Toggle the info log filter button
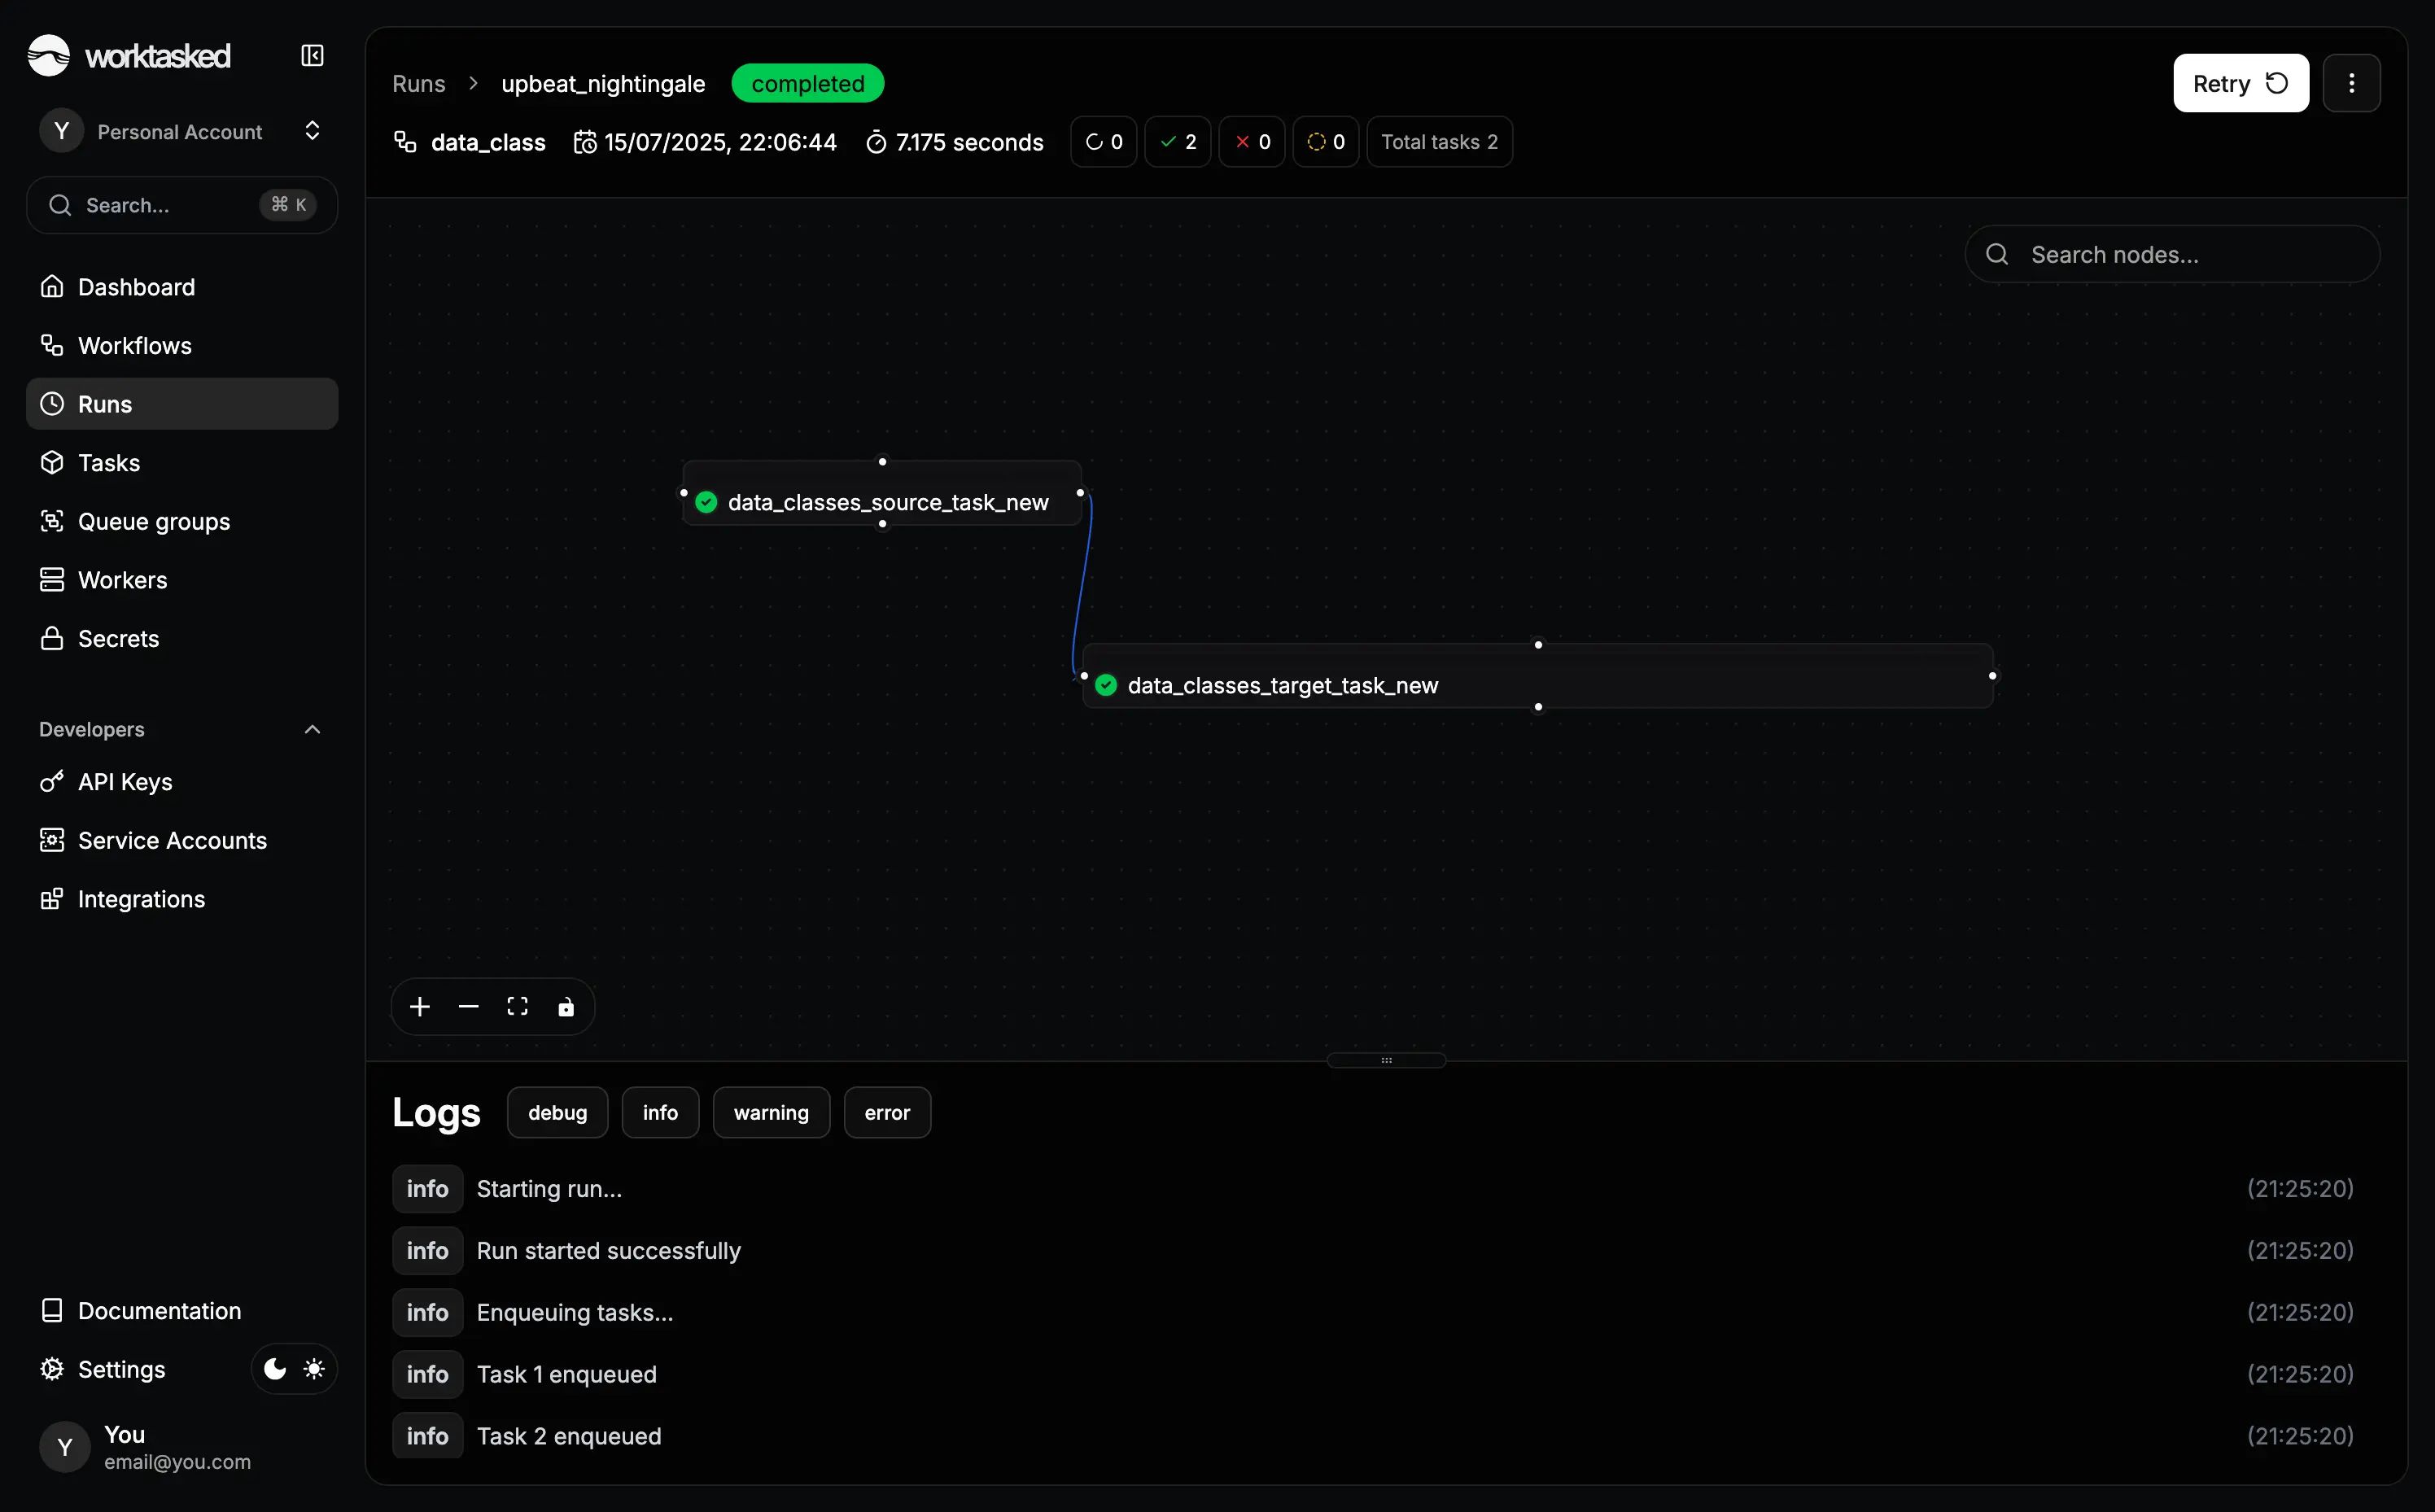 pyautogui.click(x=660, y=1112)
